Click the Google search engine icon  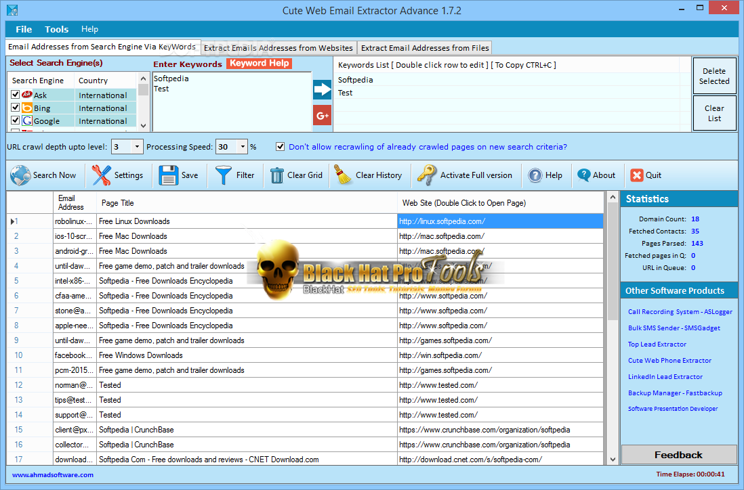coord(27,121)
